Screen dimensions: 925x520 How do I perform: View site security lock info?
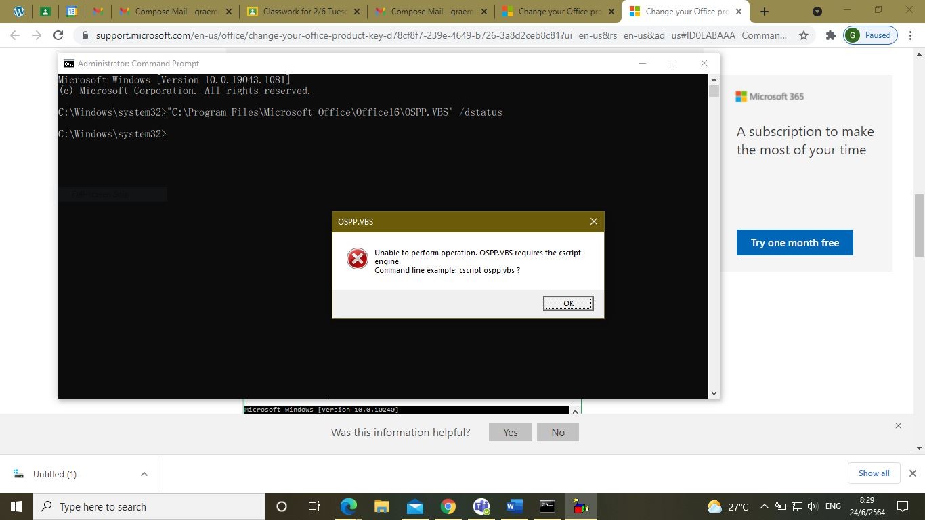pyautogui.click(x=85, y=35)
